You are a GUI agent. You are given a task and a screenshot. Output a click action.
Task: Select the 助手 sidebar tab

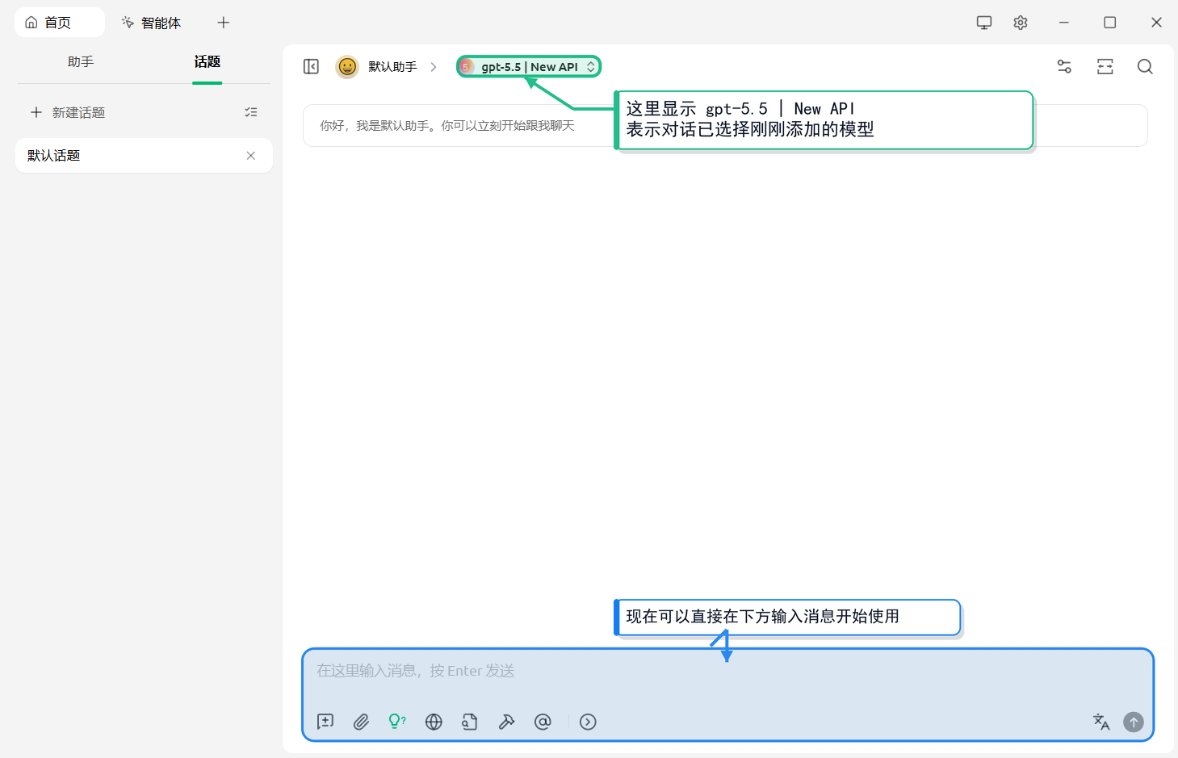(x=81, y=62)
